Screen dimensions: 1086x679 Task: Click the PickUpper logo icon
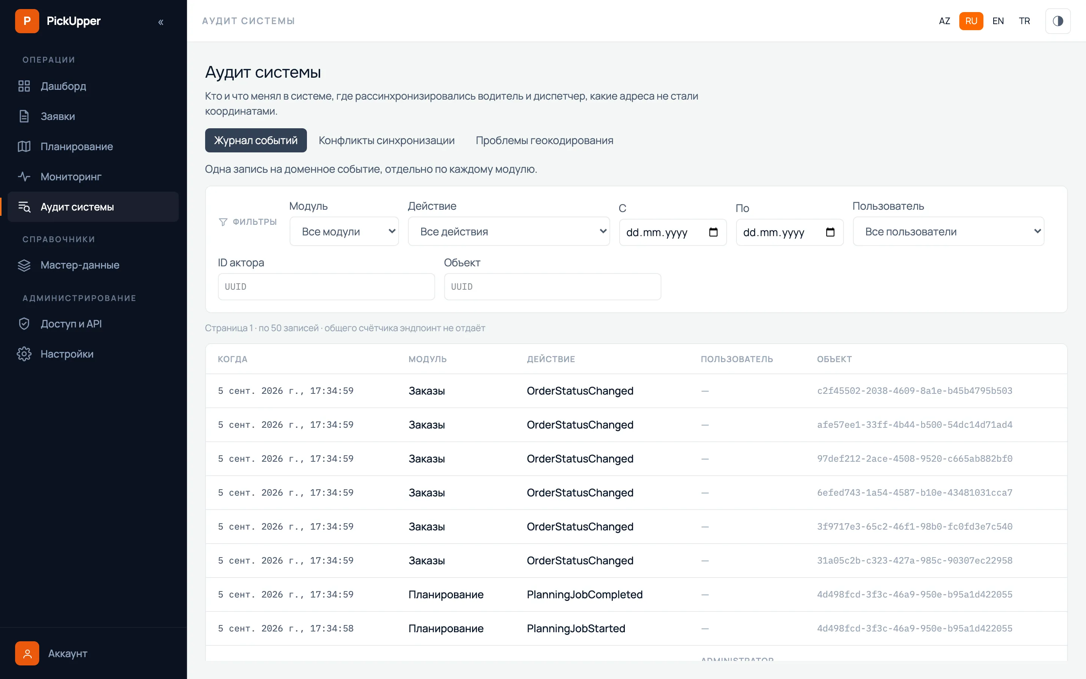click(x=27, y=21)
